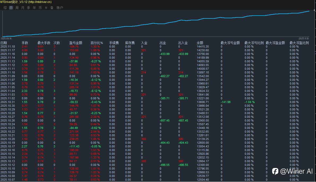This screenshot has width=316, height=182.
Task: Open the 月 monthly statistics icon
Action: tap(23, 8)
